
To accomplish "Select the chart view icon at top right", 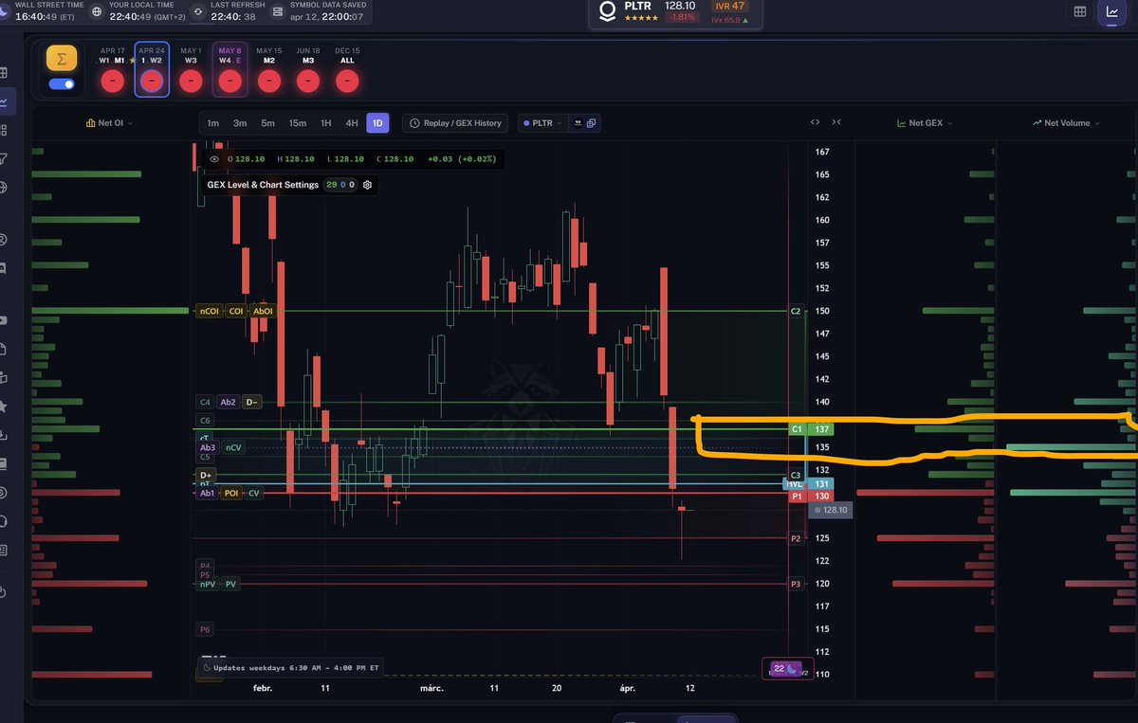I will [x=1112, y=10].
